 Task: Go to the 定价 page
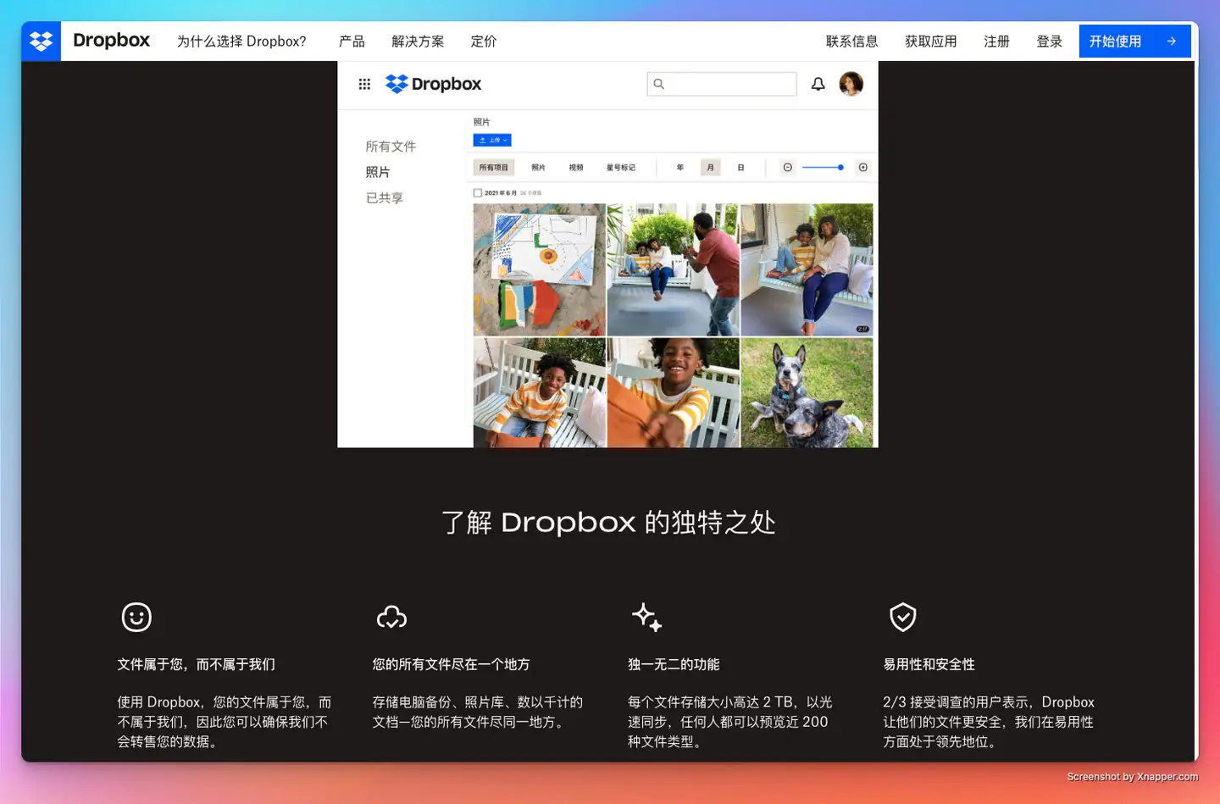484,42
